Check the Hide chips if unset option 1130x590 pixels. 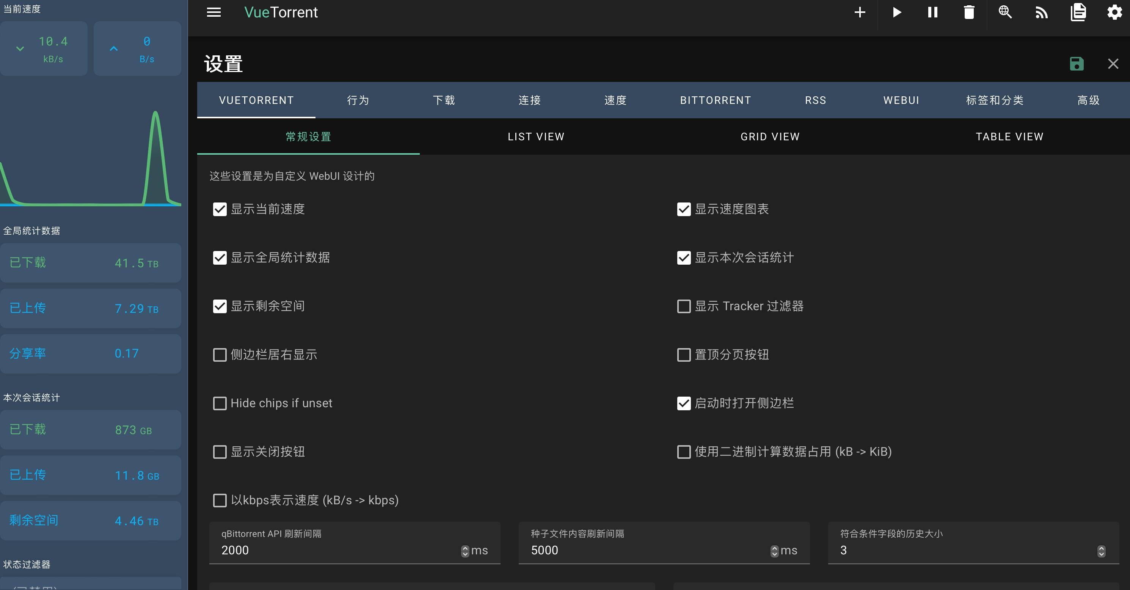220,403
